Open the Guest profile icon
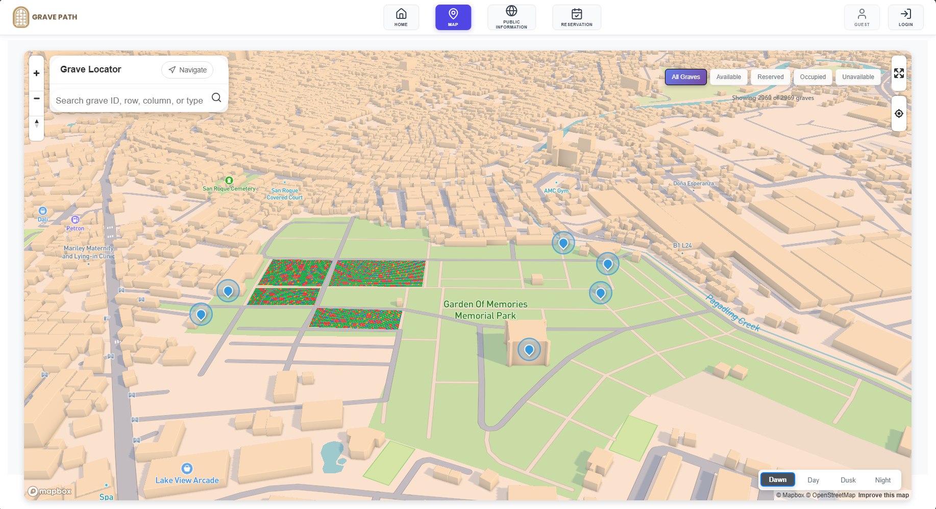The width and height of the screenshot is (936, 509). (861, 17)
